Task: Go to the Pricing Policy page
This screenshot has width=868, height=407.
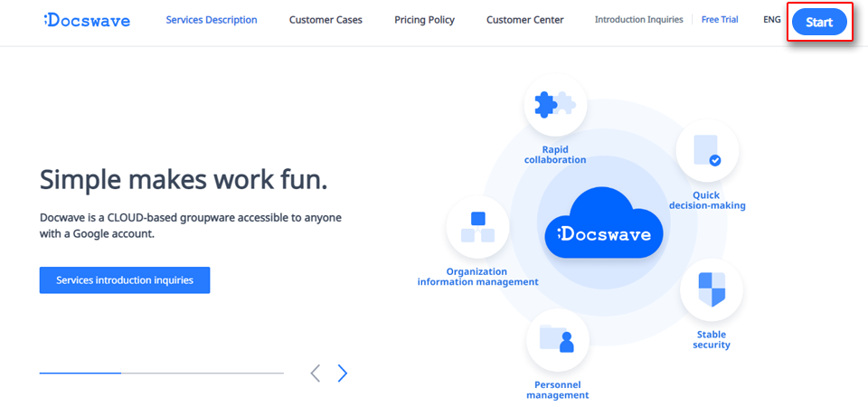Action: coord(425,20)
